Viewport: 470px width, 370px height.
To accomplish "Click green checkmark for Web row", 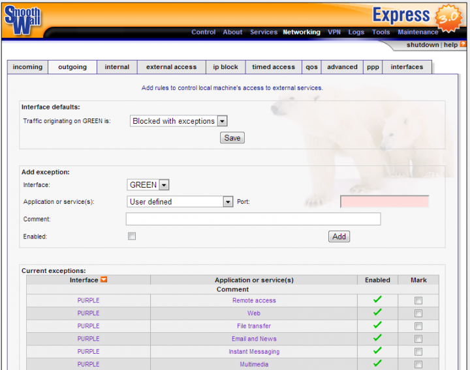I will click(x=377, y=312).
